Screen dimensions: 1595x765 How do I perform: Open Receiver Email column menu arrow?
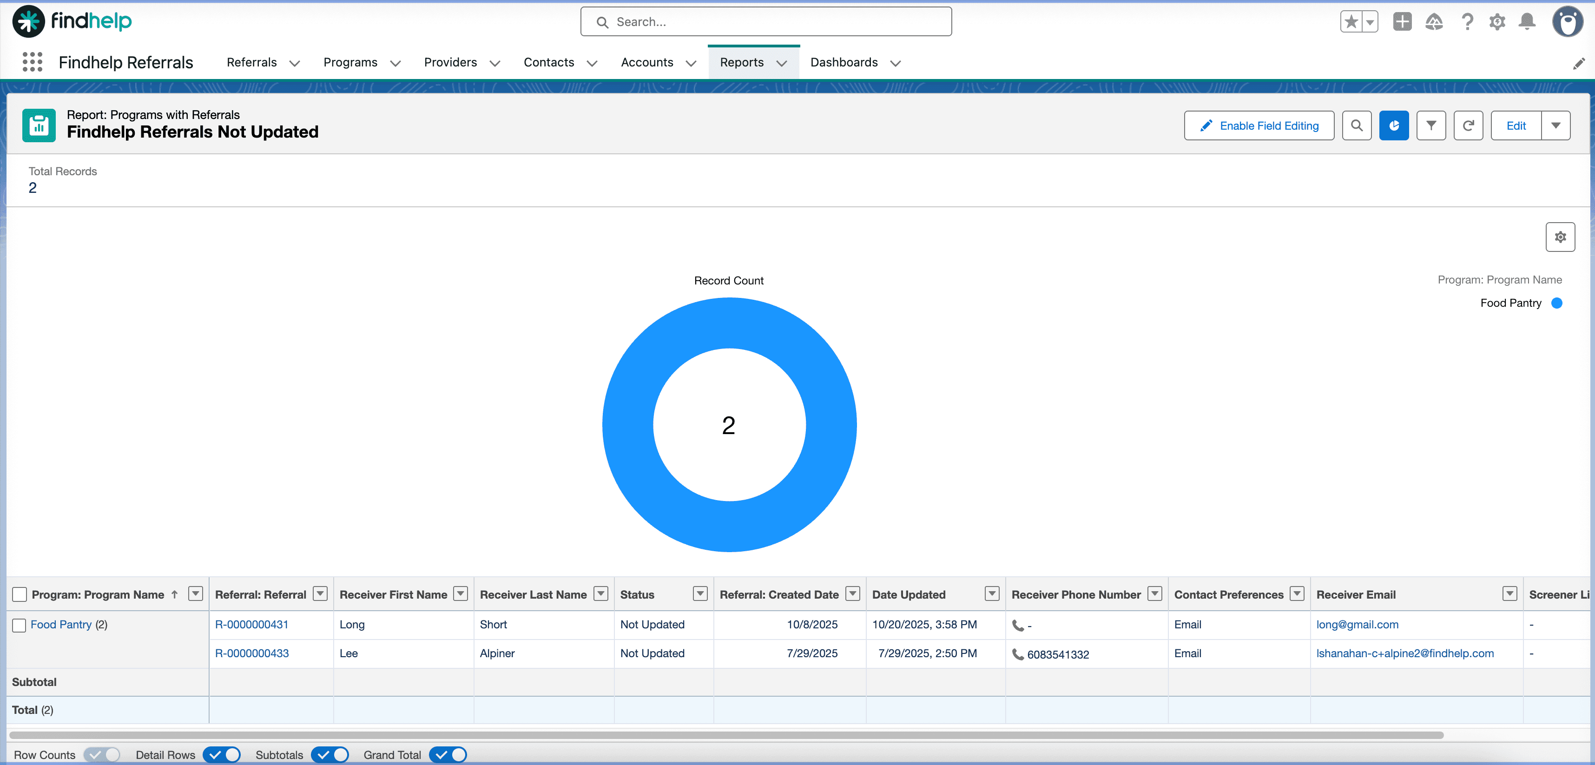click(1510, 594)
